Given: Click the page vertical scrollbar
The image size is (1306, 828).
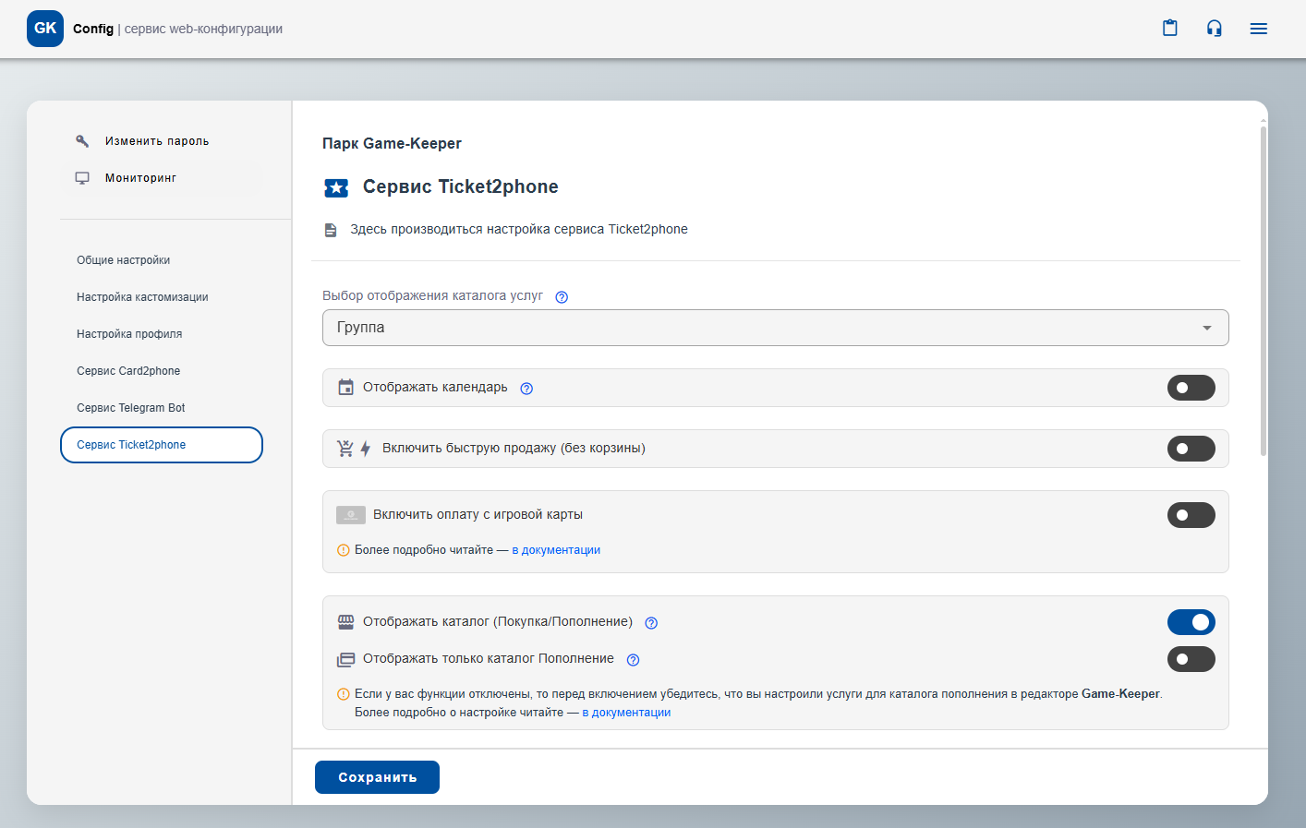Looking at the screenshot, I should coord(1264,291).
